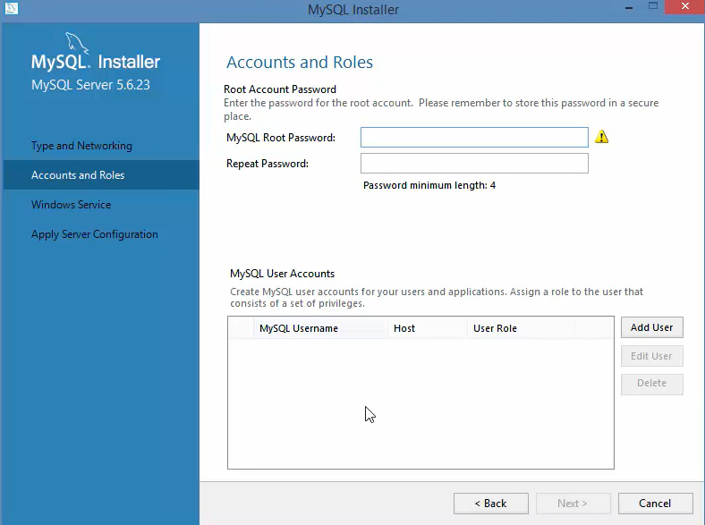Screen dimensions: 705x525
Task: Click into the Repeat Password field
Action: [474, 164]
